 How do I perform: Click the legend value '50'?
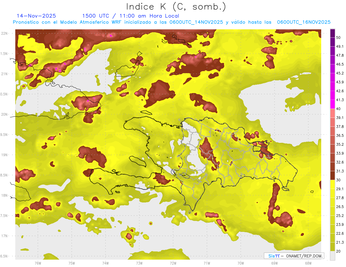(339, 38)
